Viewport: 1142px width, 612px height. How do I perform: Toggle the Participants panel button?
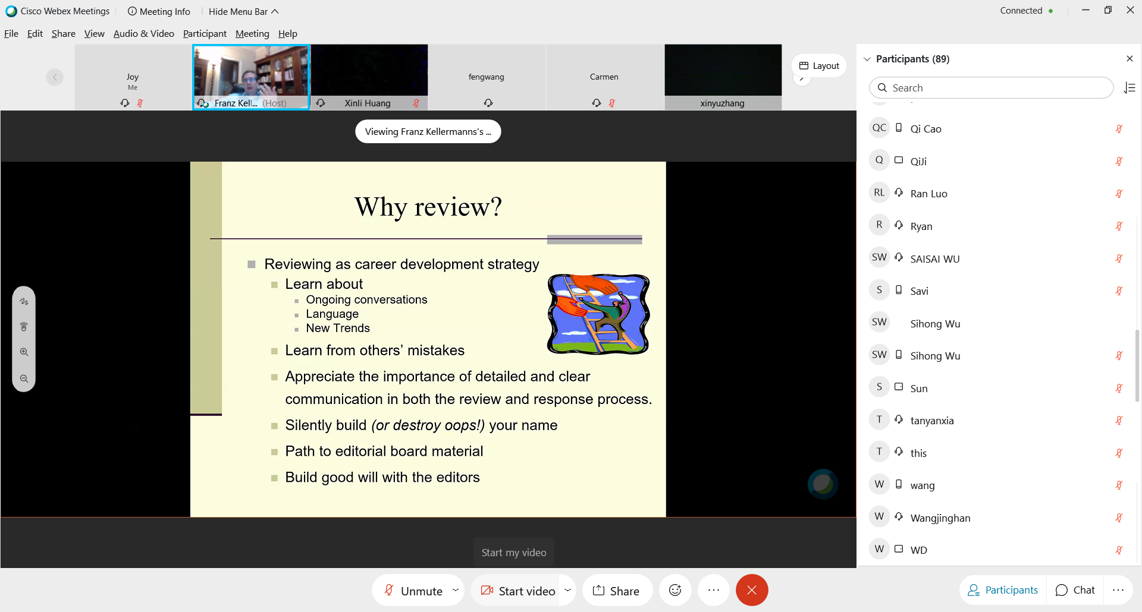pyautogui.click(x=1003, y=590)
